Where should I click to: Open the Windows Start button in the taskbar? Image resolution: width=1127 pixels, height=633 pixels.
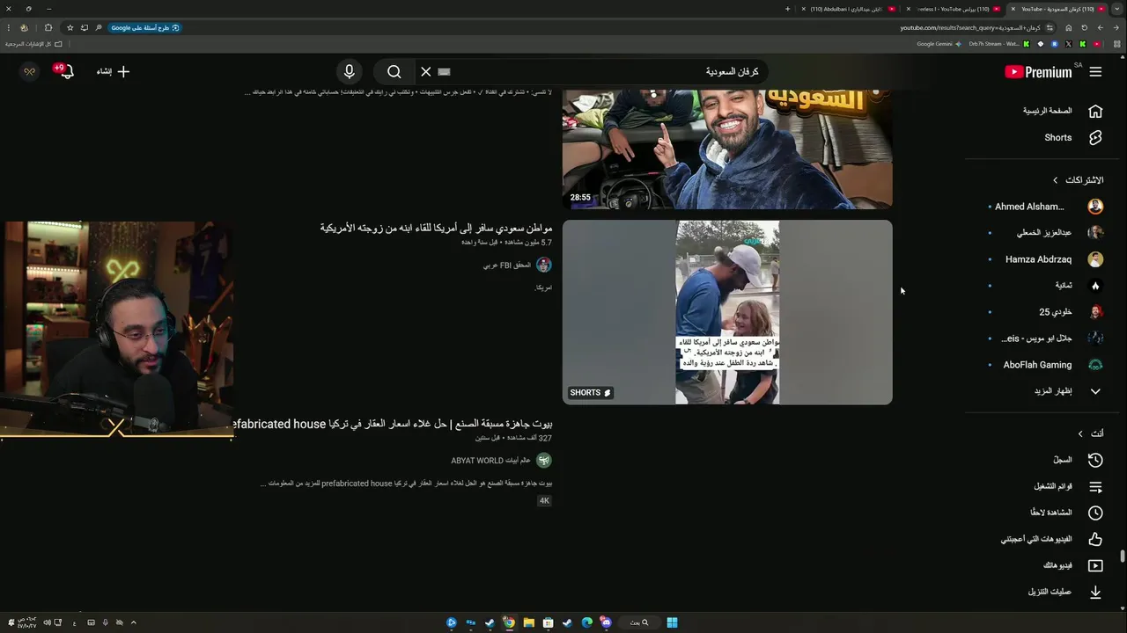click(672, 622)
